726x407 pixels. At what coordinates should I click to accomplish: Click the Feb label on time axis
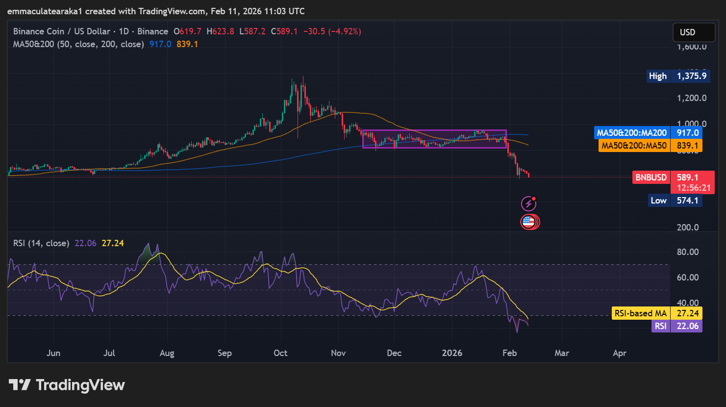click(509, 353)
